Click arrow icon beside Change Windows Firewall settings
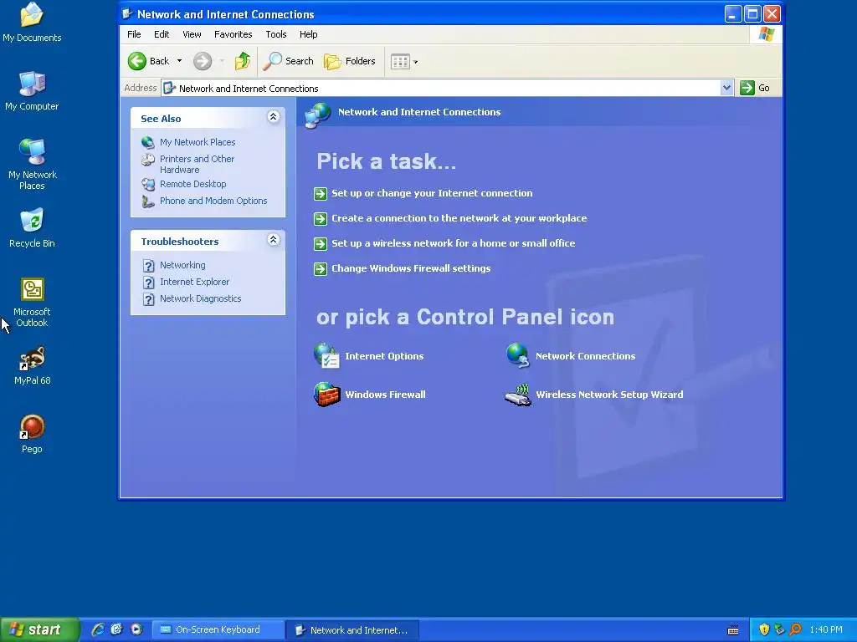 (321, 269)
